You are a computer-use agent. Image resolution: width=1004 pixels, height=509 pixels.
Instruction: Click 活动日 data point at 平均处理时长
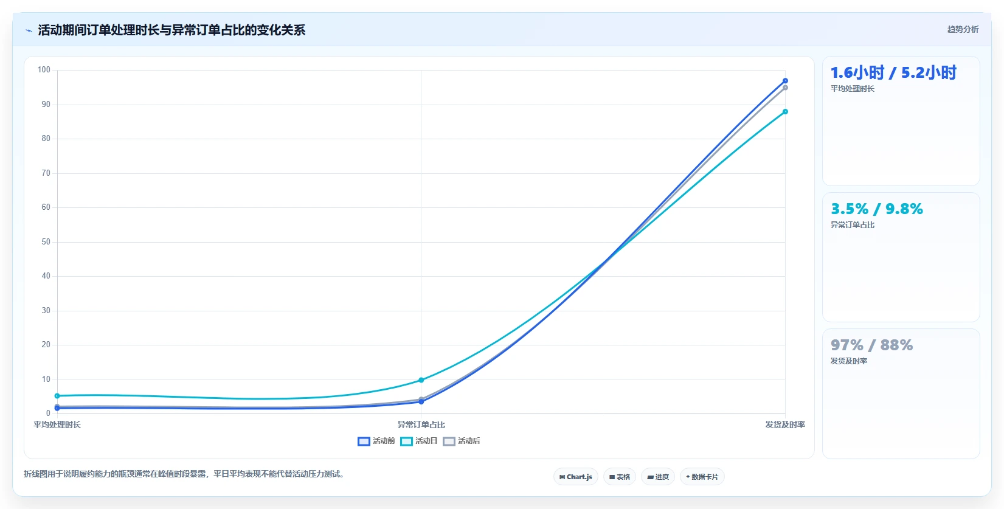[x=57, y=396]
